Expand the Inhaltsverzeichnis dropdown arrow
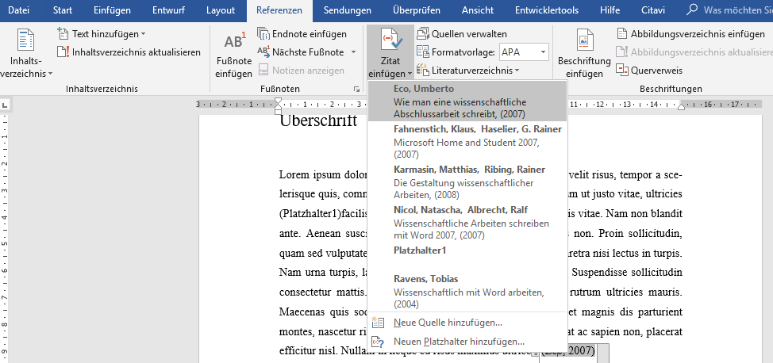The height and width of the screenshot is (363, 773). [x=50, y=74]
